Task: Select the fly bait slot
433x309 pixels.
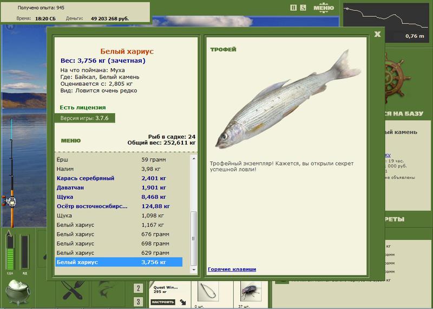Action: (251, 291)
